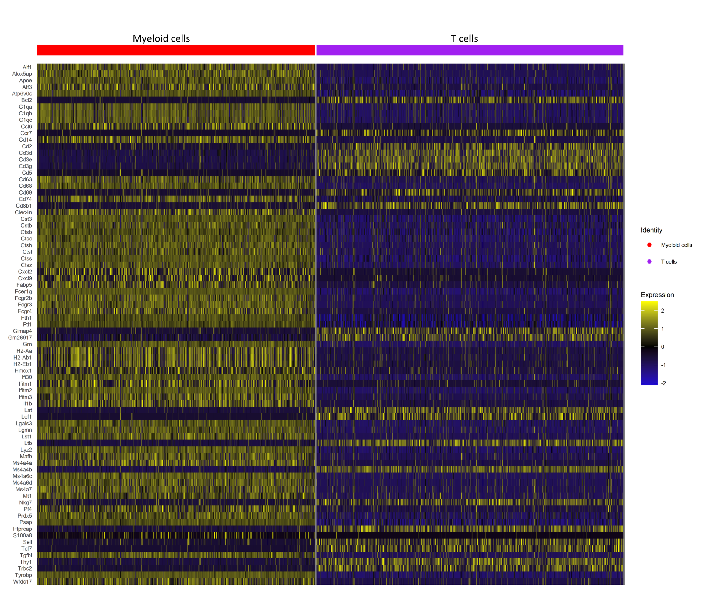Viewport: 703px width, 600px height.
Task: Select the Ms4a4b gene label
Action: click(22, 470)
